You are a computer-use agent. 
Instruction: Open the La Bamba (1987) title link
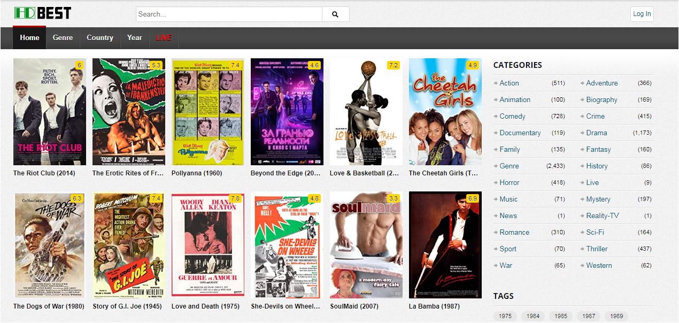[x=434, y=306]
